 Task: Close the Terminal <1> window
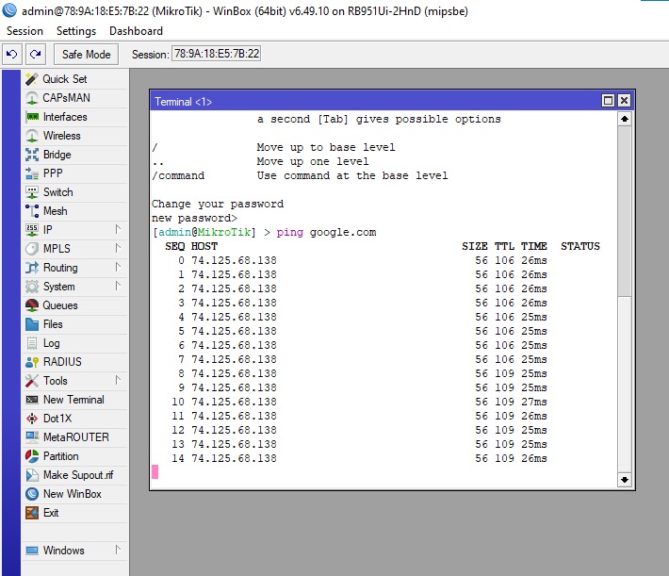point(624,101)
